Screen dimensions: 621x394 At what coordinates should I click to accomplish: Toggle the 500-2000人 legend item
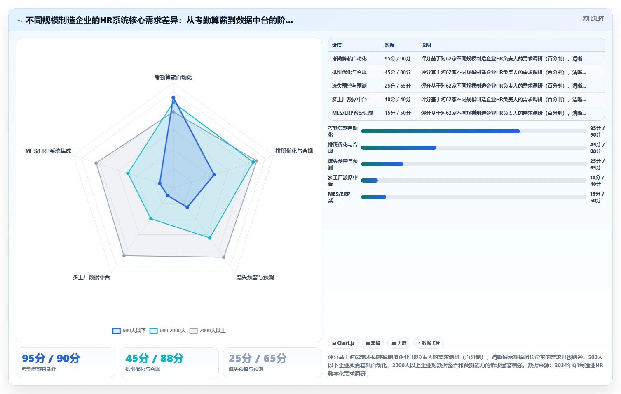tap(168, 331)
